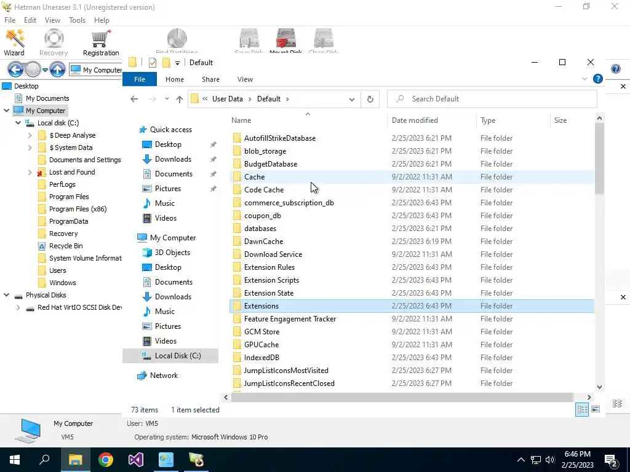Click the horizontal scrollbar thumb
This screenshot has height=472, width=630.
pyautogui.click(x=402, y=398)
